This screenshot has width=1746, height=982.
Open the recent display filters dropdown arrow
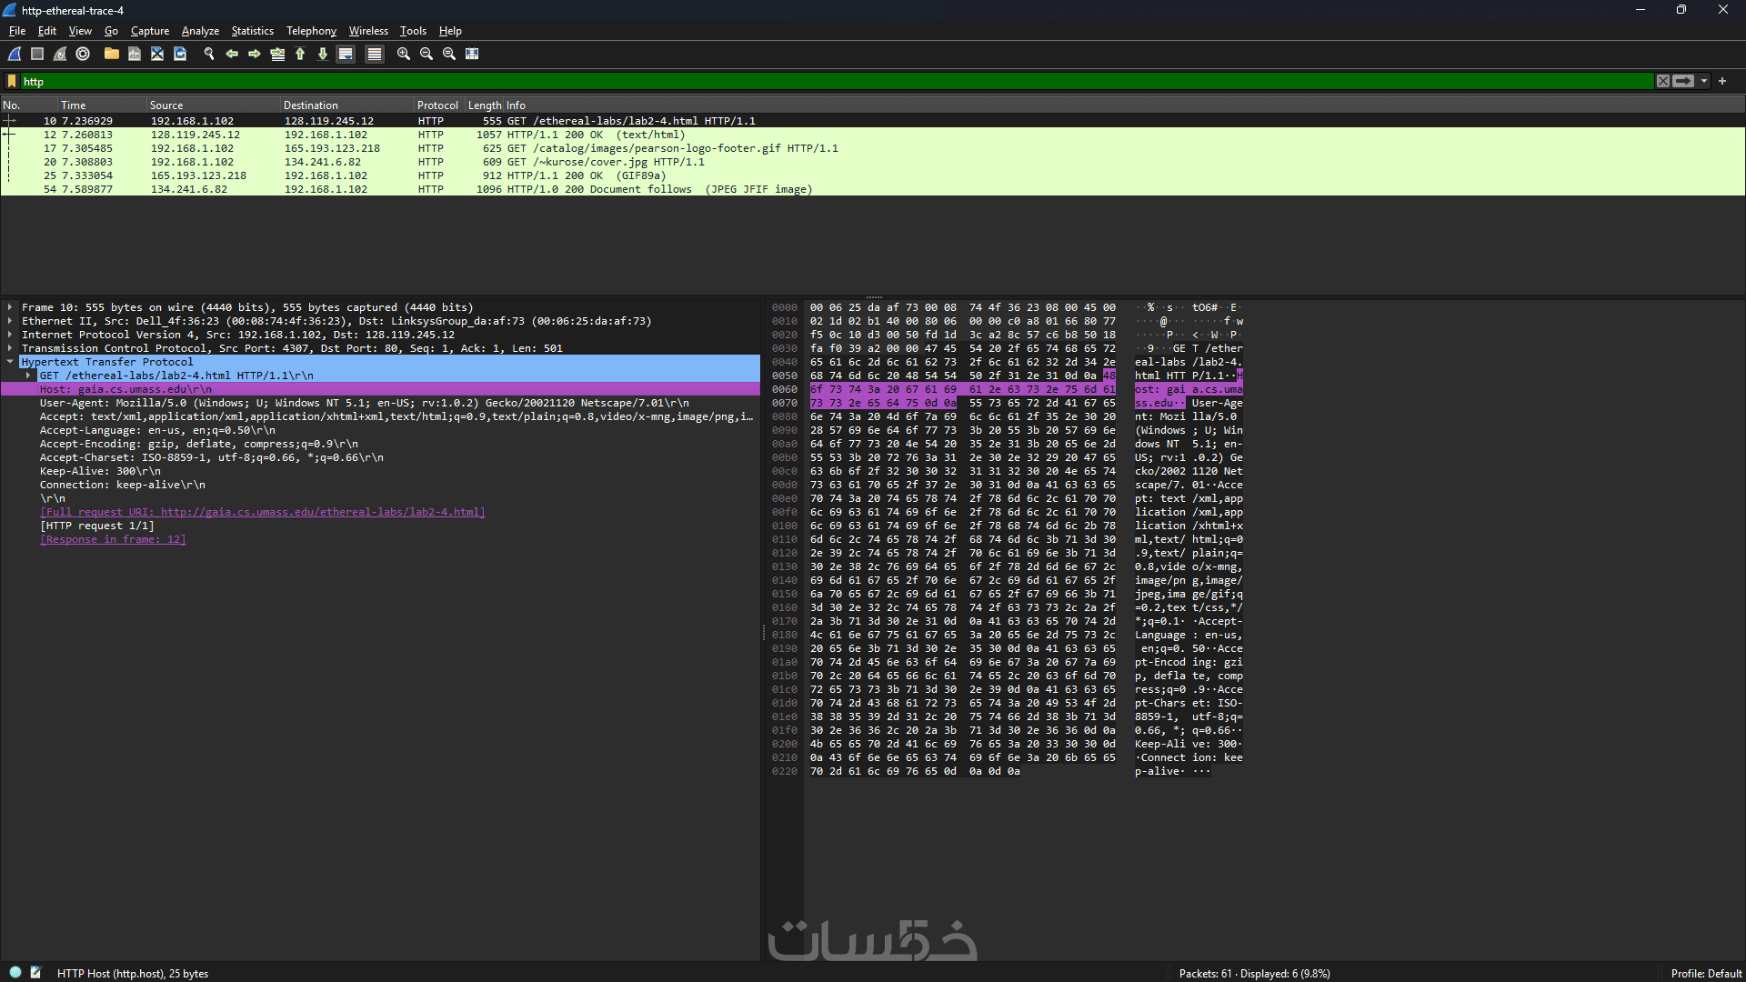tap(1704, 81)
